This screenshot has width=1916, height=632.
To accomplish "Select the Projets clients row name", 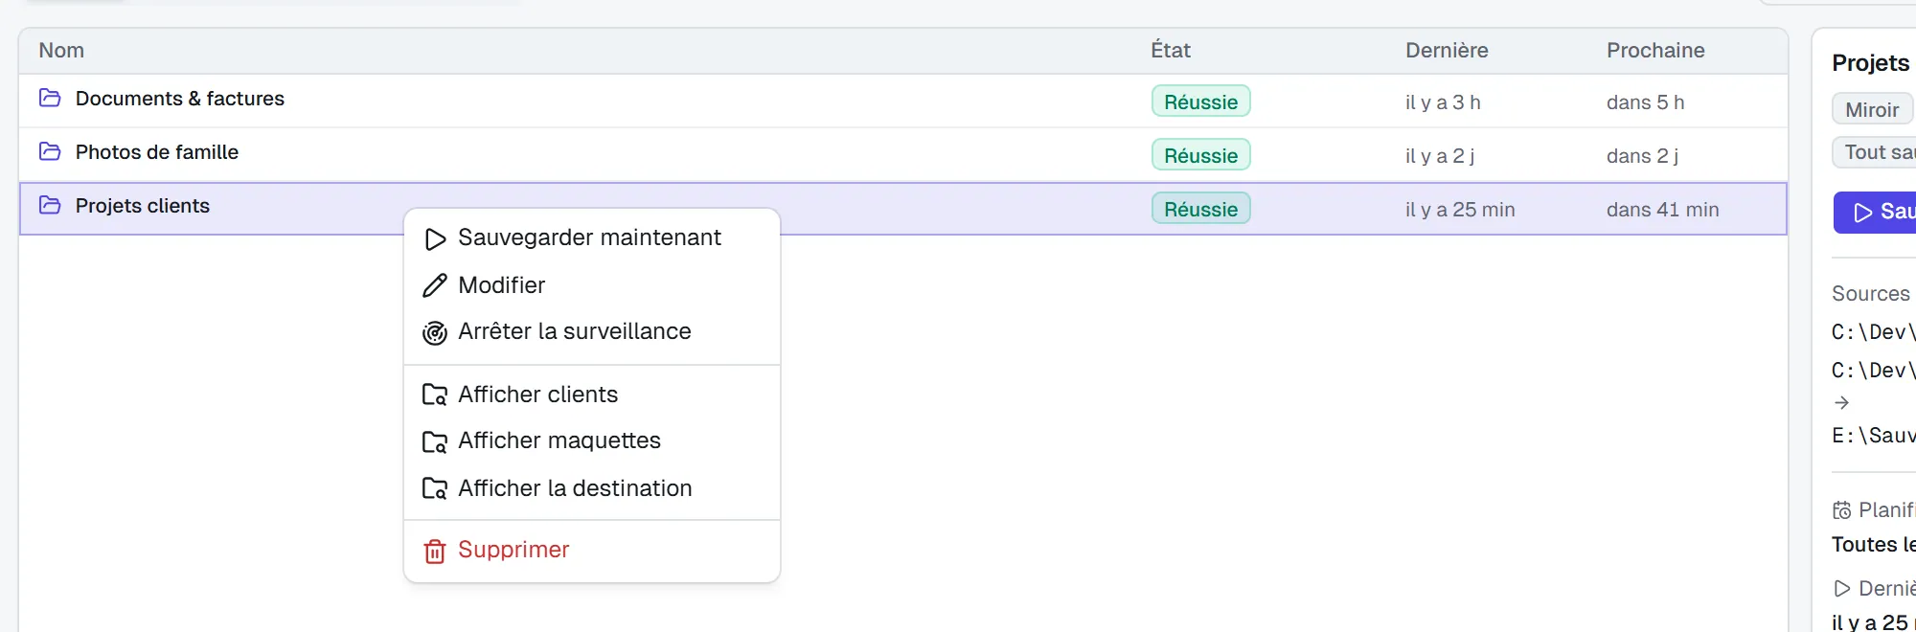I will point(143,206).
